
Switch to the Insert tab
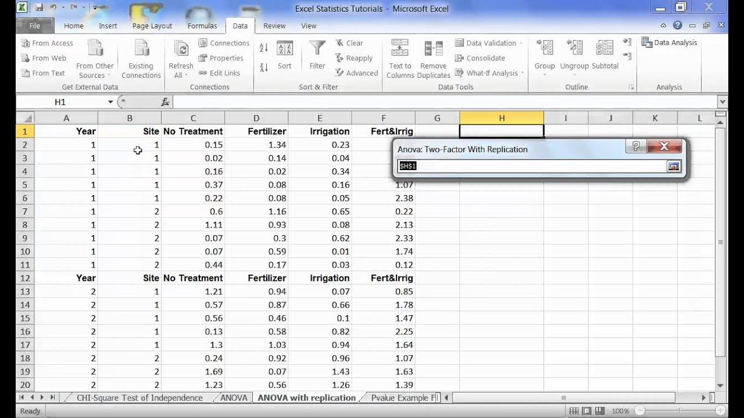(108, 26)
